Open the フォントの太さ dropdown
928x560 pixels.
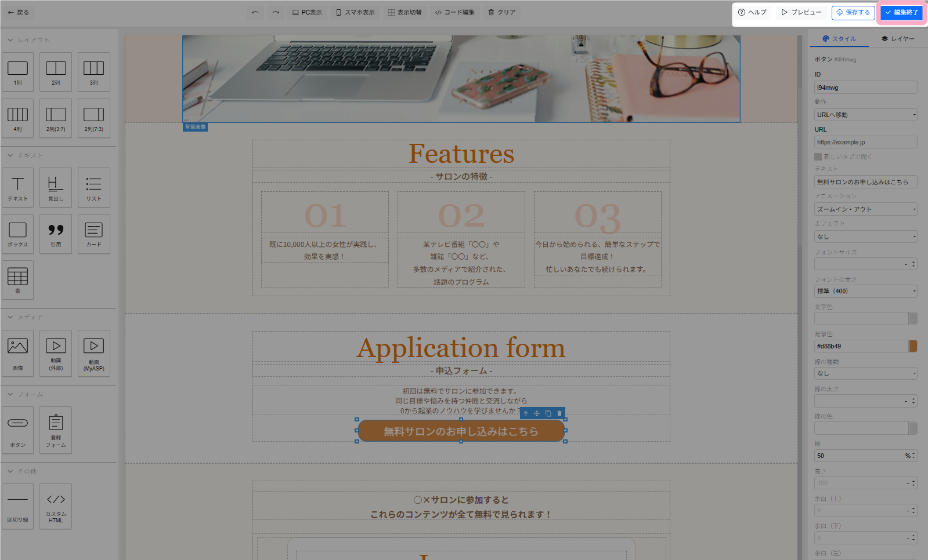tap(865, 291)
